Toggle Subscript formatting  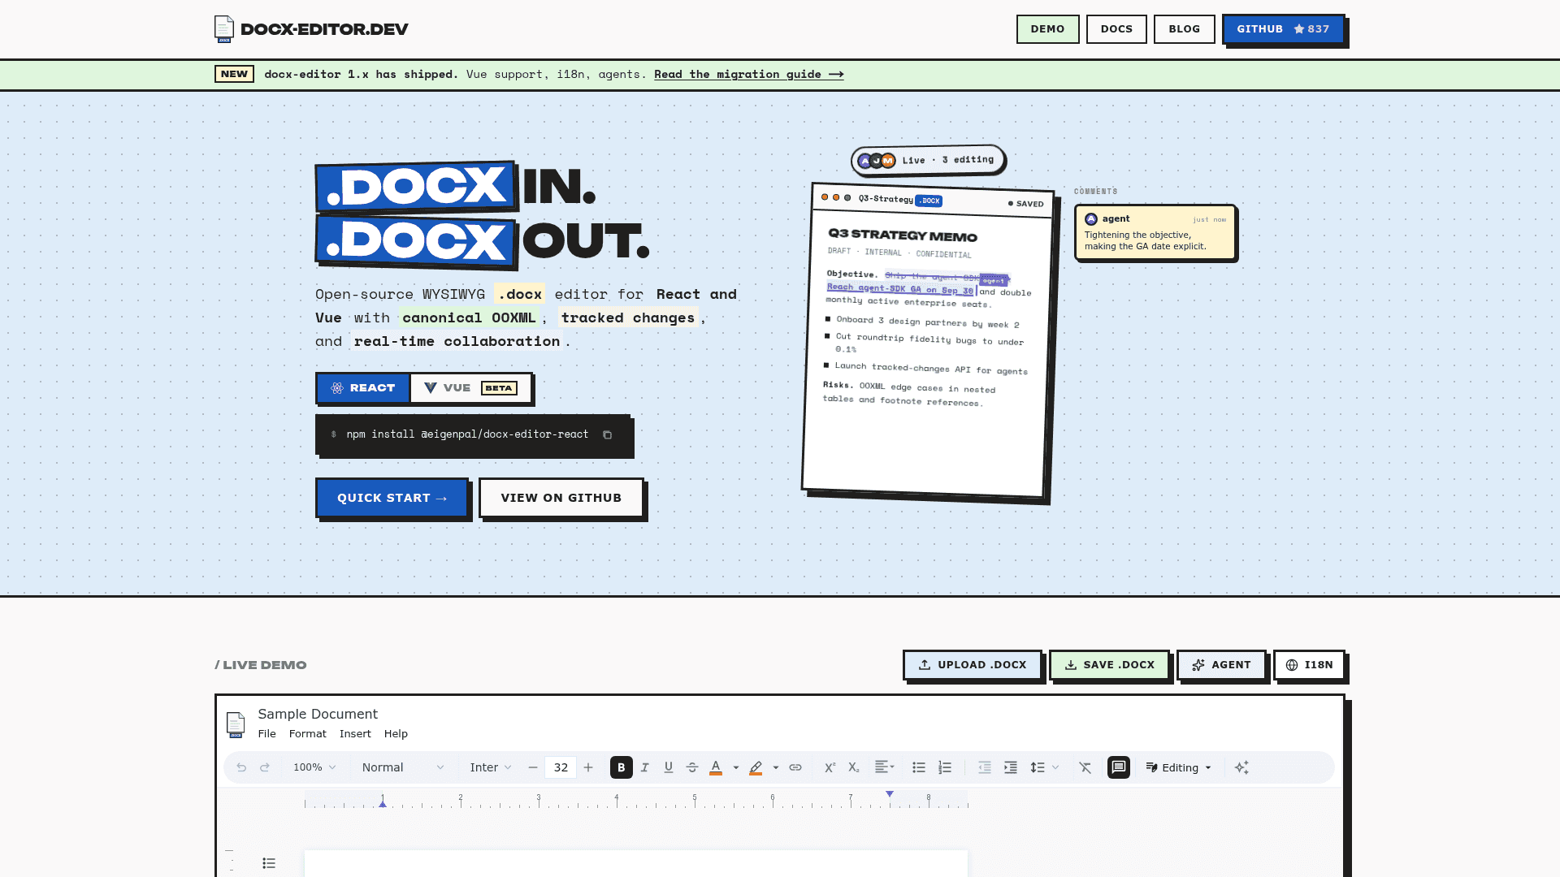click(854, 767)
